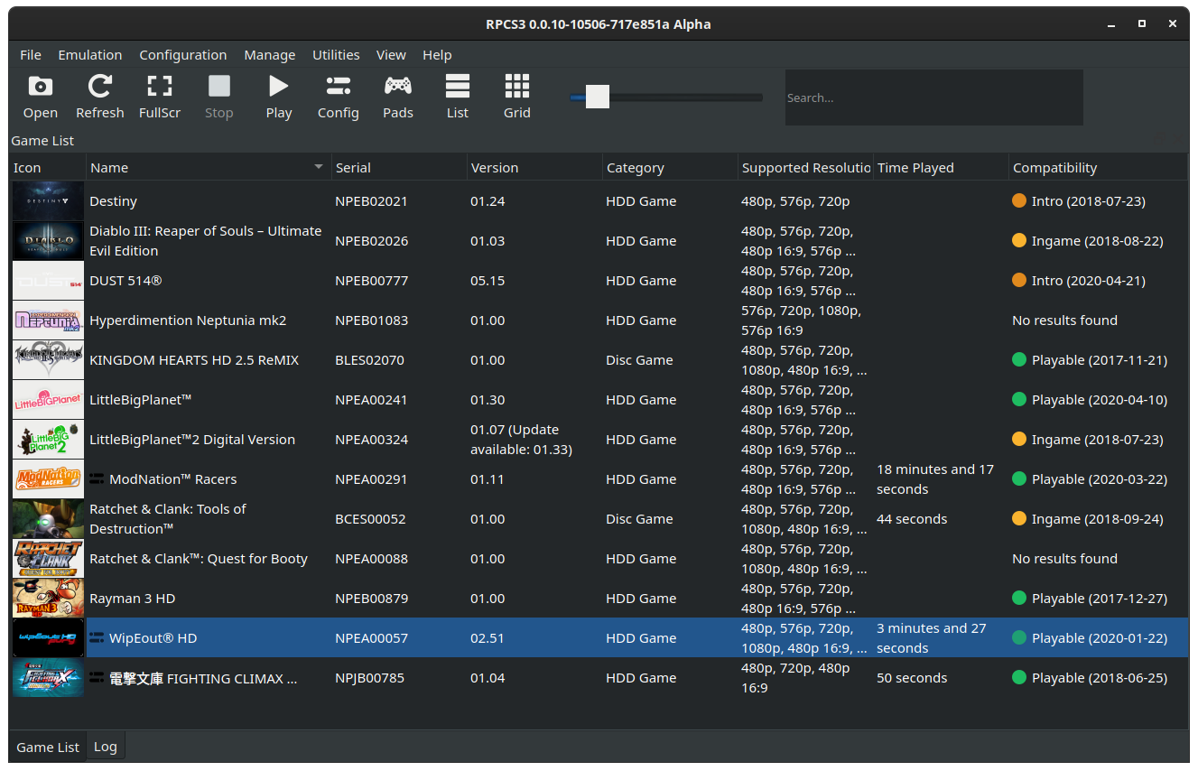Click the WipEout HD game icon
The width and height of the screenshot is (1198, 771).
pos(49,638)
